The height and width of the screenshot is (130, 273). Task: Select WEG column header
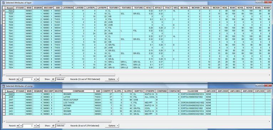pos(175,8)
